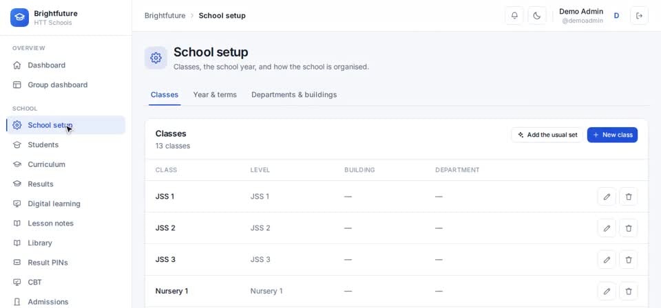Go to Group dashboard menu item

66,85
